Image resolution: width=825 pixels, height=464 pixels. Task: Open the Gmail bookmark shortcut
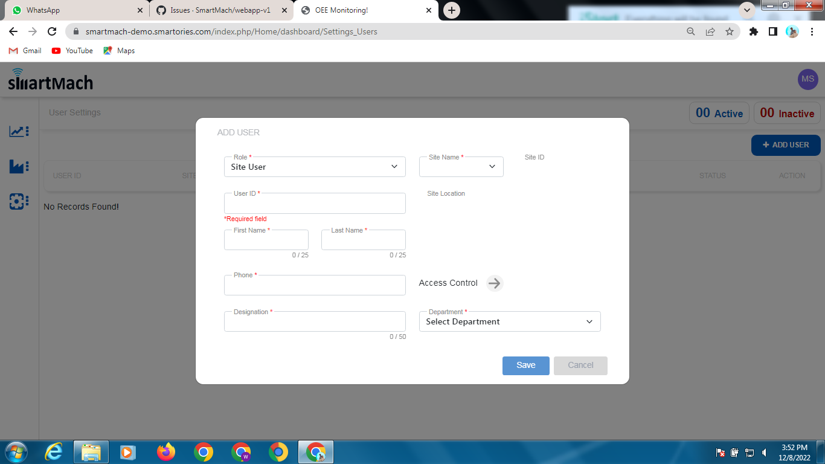[24, 51]
